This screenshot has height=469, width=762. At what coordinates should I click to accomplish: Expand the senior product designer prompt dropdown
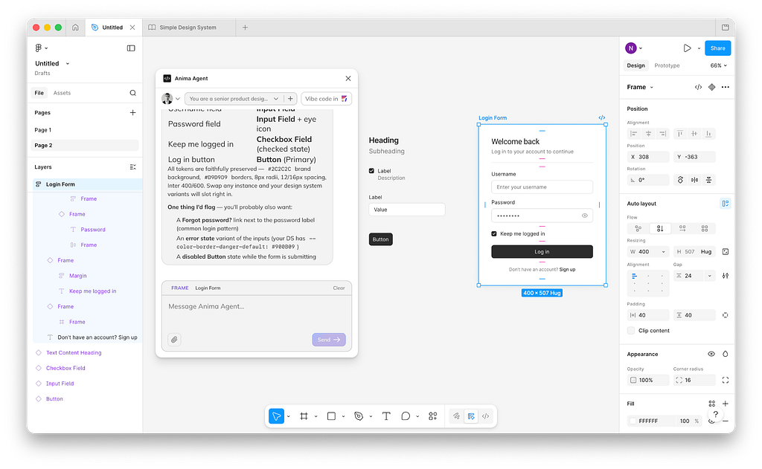click(275, 99)
